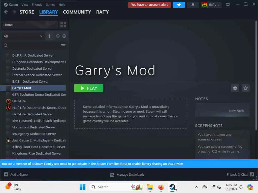Switch to the STORE tab
This screenshot has width=258, height=193.
tap(27, 12)
